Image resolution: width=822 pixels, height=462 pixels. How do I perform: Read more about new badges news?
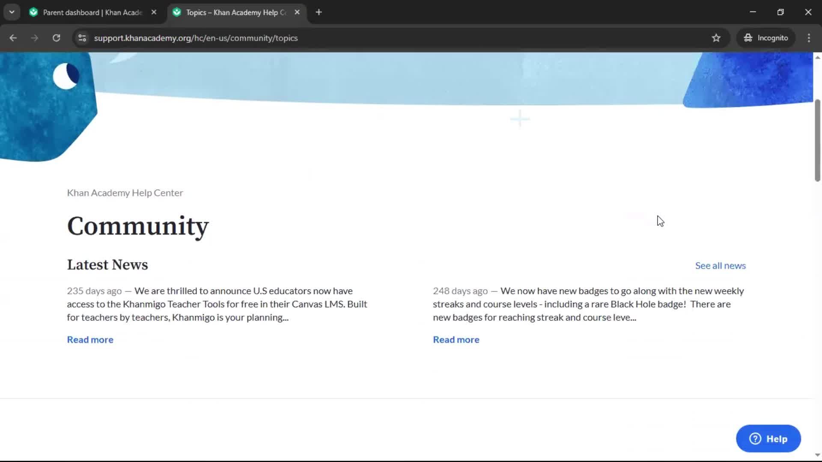pyautogui.click(x=456, y=340)
